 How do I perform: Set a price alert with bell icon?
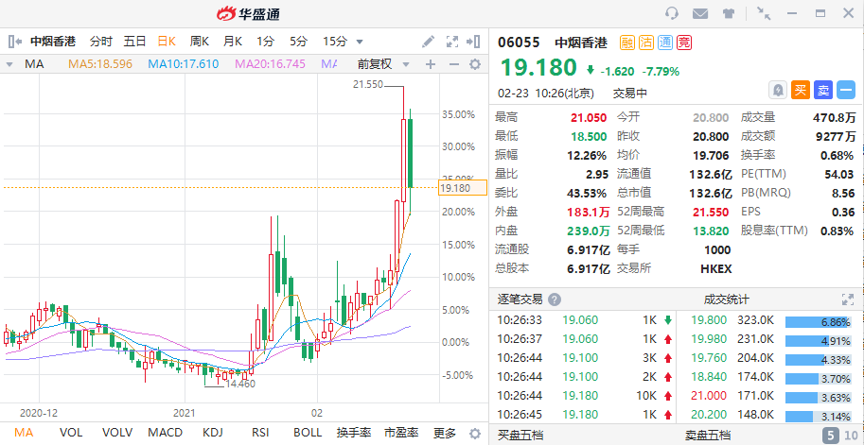pyautogui.click(x=778, y=90)
